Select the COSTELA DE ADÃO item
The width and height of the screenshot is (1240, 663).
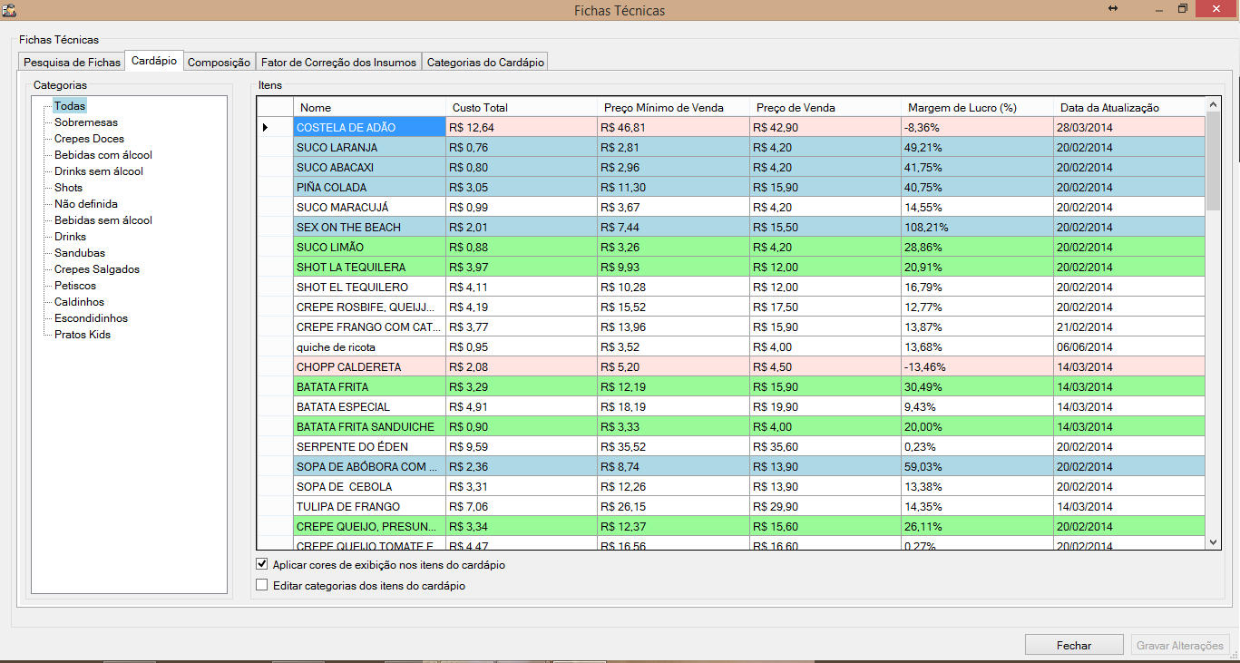tap(369, 128)
